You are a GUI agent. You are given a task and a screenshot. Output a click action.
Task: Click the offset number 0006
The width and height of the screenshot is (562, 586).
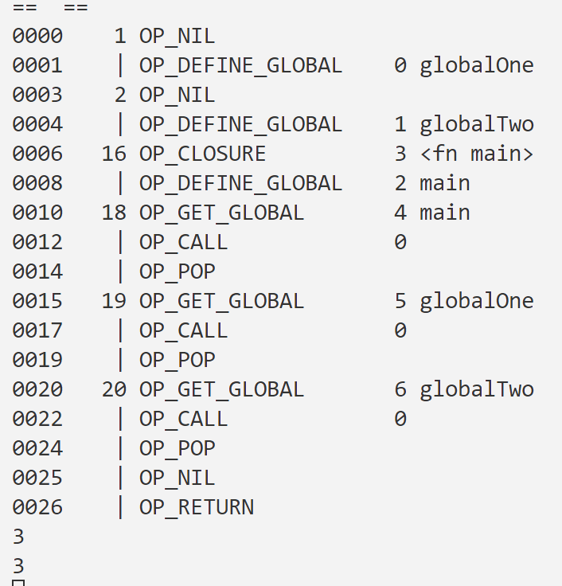(37, 154)
